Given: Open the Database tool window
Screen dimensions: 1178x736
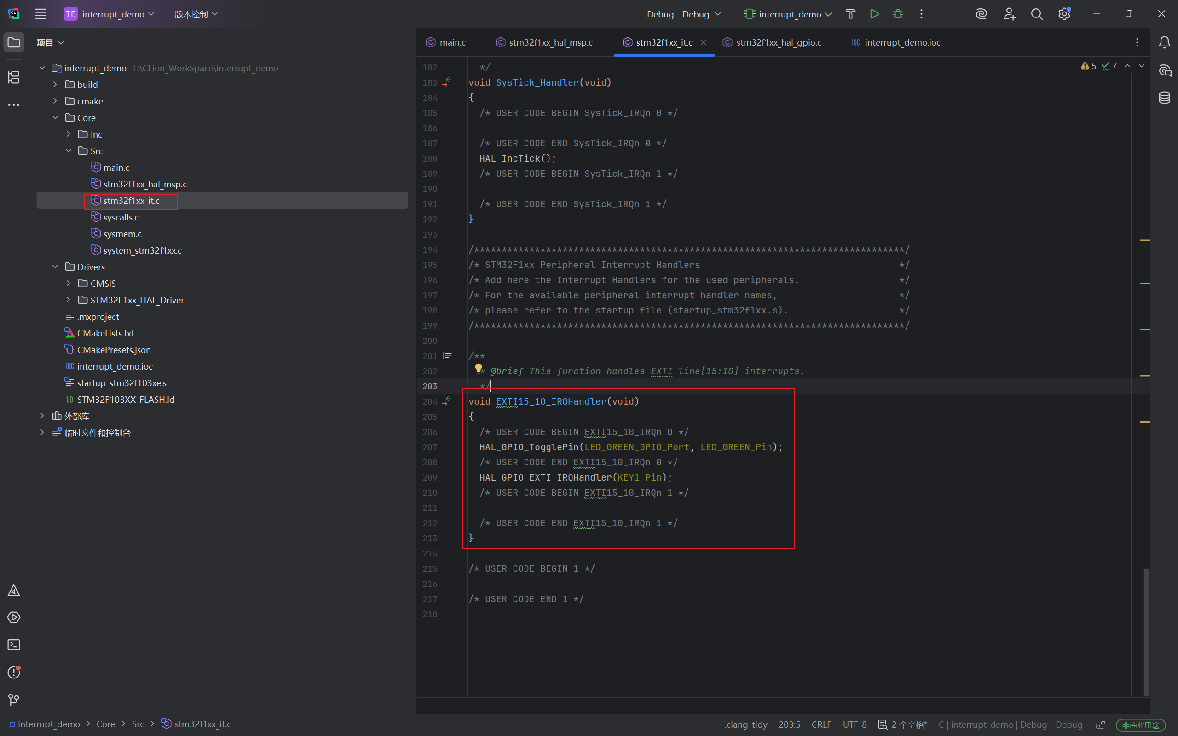Looking at the screenshot, I should [1164, 98].
